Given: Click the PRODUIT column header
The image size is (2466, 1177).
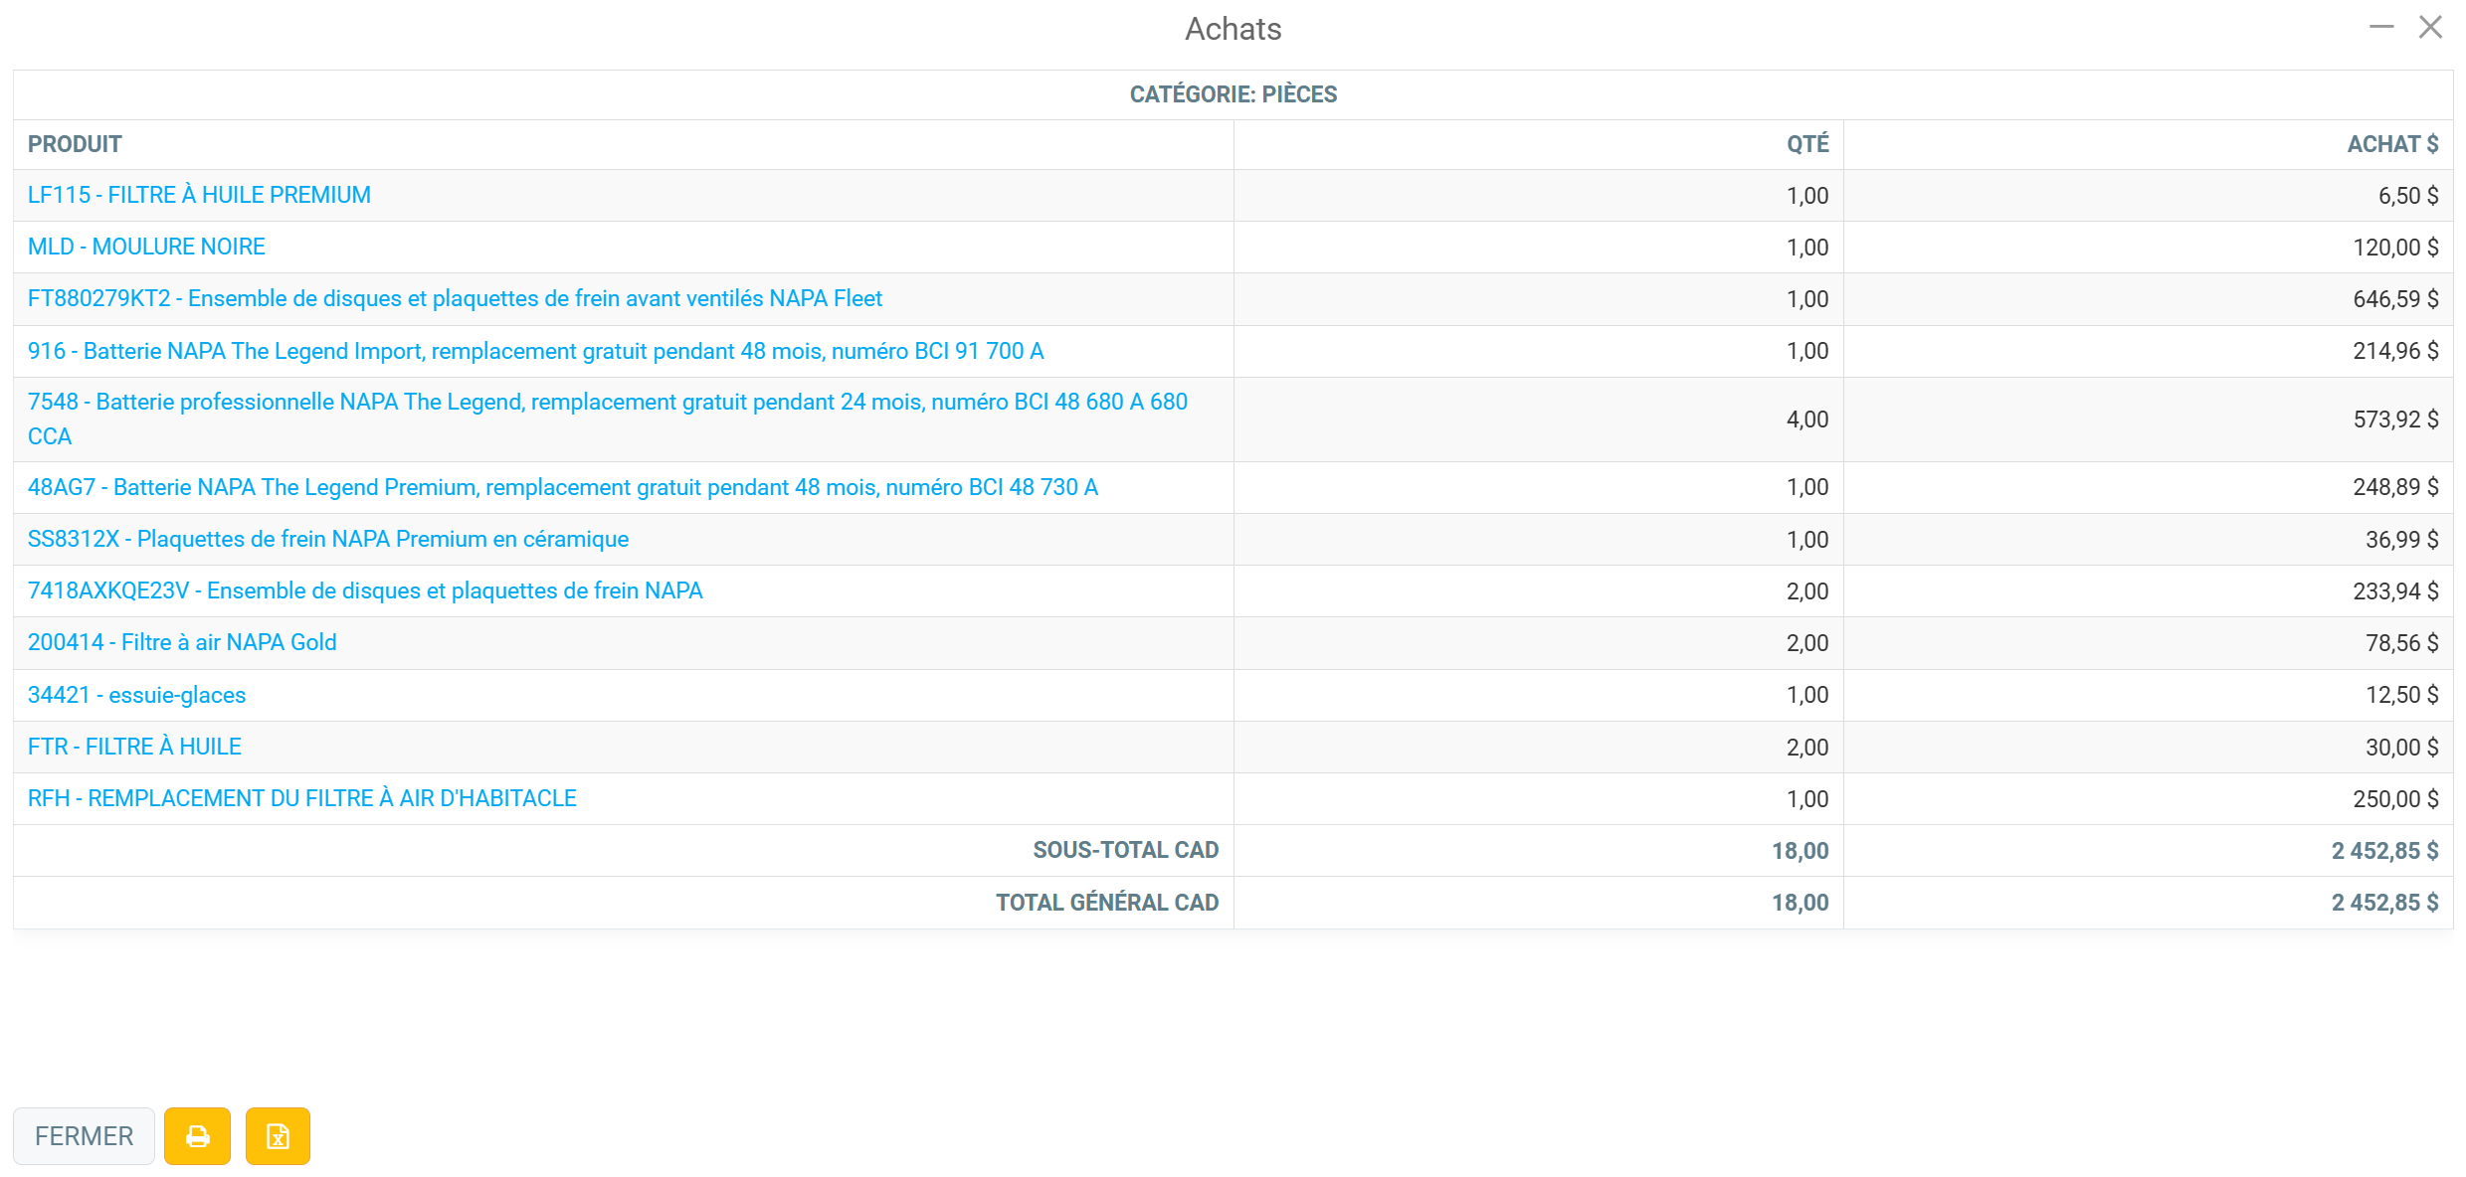Looking at the screenshot, I should (75, 144).
